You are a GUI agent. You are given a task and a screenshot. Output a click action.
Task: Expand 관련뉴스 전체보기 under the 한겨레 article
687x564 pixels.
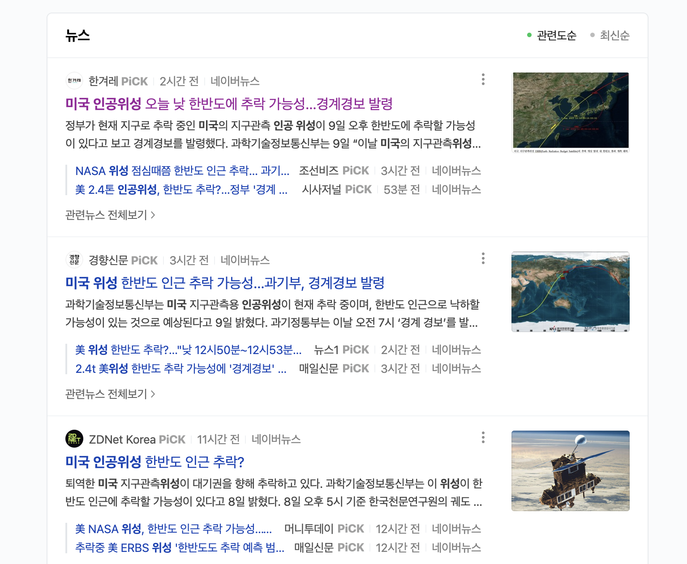coord(110,215)
